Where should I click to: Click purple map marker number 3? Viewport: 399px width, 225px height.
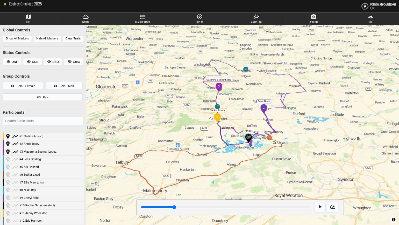(219, 87)
